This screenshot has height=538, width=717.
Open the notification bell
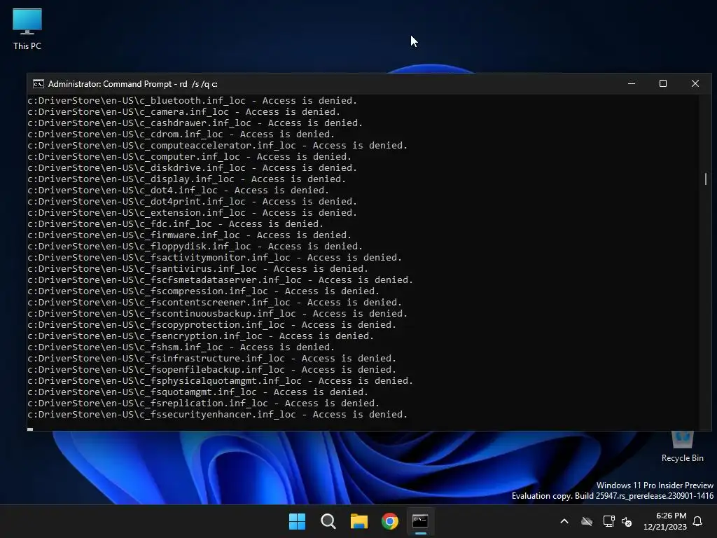[698, 521]
